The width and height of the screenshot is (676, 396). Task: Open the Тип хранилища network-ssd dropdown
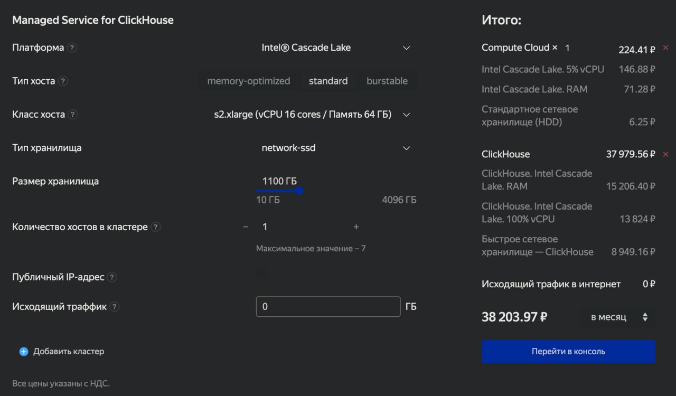[336, 148]
